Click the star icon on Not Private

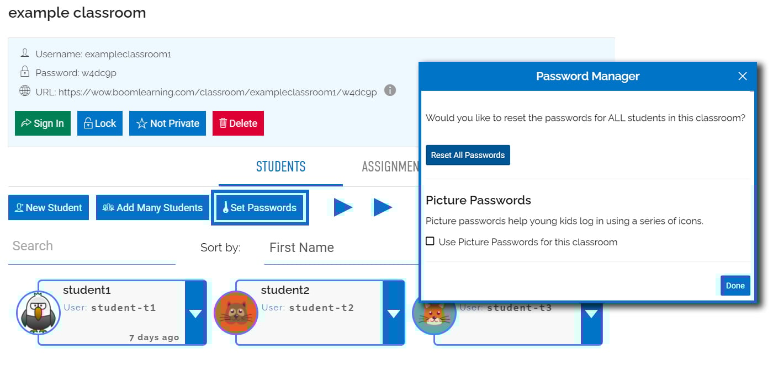142,123
